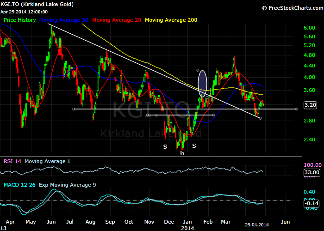
Task: Click the Apr month label on time axis
Action: tap(10, 222)
